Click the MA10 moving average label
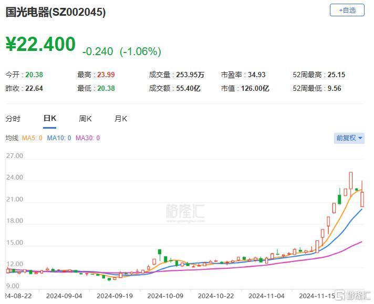This screenshot has height=304, width=374. (x=59, y=138)
